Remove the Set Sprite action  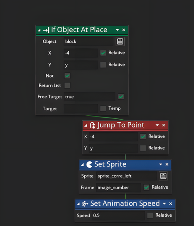(x=167, y=164)
